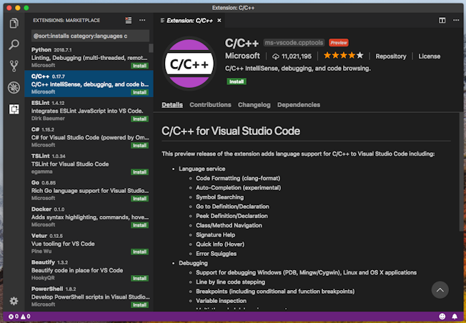Image resolution: width=466 pixels, height=323 pixels.
Task: Click the 'Error Squiggles' bullet text
Action: 216,254
